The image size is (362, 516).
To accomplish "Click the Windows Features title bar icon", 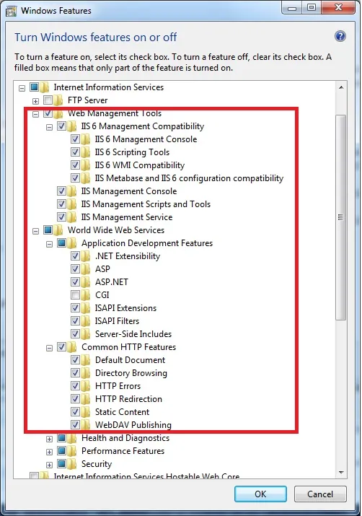I will click(x=11, y=12).
